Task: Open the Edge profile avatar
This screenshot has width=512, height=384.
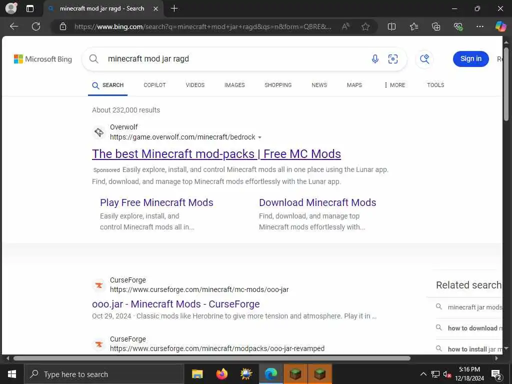Action: coord(11,8)
